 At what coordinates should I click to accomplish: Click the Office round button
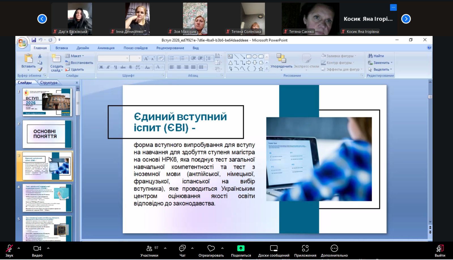(22, 43)
